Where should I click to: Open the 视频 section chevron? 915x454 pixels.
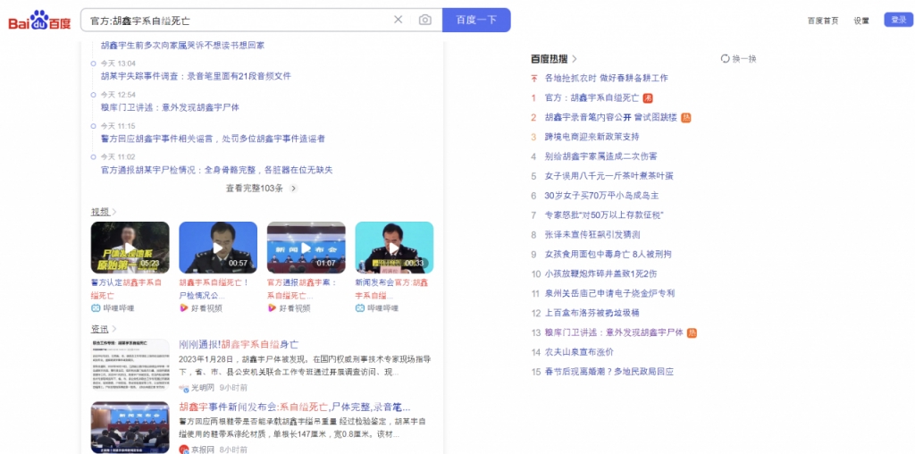(114, 212)
